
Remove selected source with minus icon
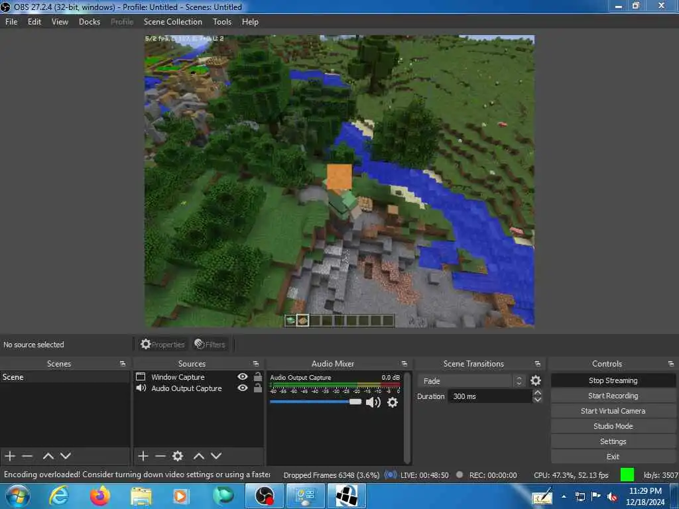(160, 456)
